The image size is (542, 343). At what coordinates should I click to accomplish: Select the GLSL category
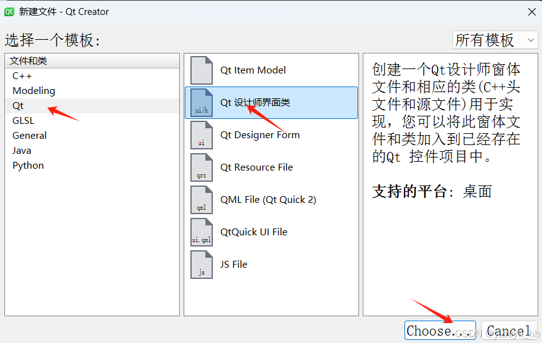coord(92,121)
